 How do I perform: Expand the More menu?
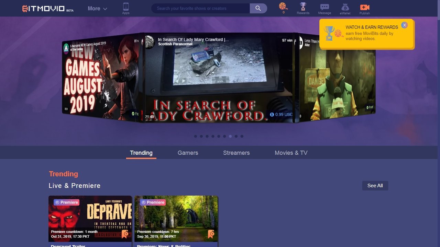pos(97,9)
